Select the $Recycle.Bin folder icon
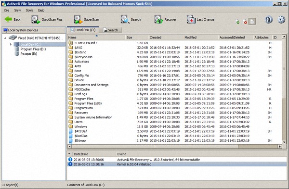289x189 pixels. [71, 57]
